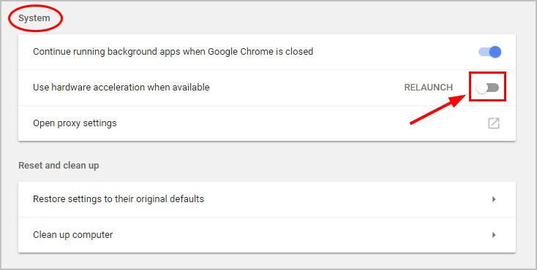Click the white knob of hardware acceleration switch
The image size is (537, 270).
tap(482, 88)
